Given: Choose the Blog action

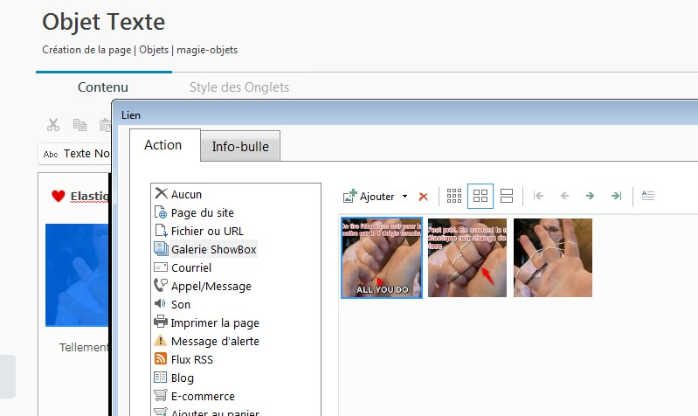Looking at the screenshot, I should coord(174,378).
